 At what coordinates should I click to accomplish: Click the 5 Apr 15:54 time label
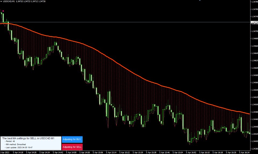178,152
